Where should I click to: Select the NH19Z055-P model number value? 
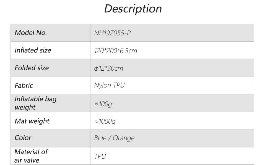tap(112, 33)
